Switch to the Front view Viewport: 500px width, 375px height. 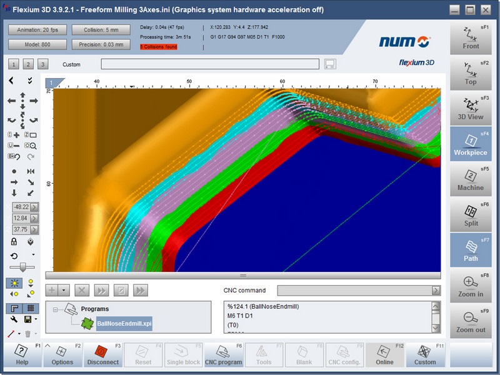pyautogui.click(x=471, y=37)
